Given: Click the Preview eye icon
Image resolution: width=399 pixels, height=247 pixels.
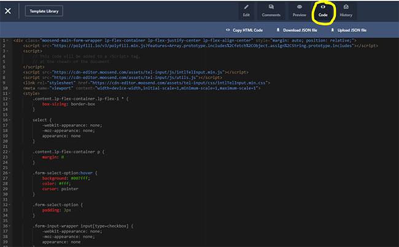Looking at the screenshot, I should click(x=299, y=7).
